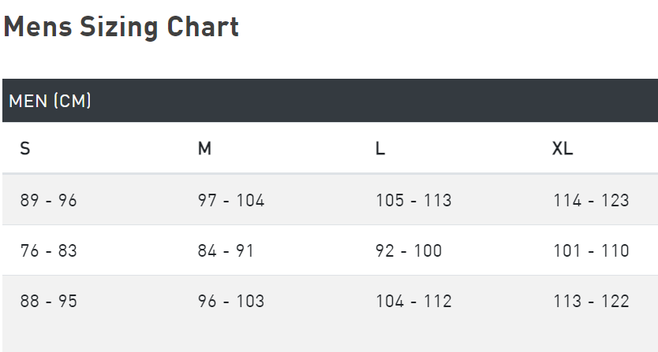Click the 92 - 100 measurement
The width and height of the screenshot is (658, 352).
(x=409, y=251)
